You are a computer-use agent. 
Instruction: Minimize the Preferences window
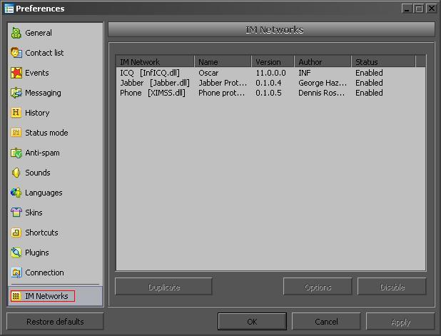407,9
